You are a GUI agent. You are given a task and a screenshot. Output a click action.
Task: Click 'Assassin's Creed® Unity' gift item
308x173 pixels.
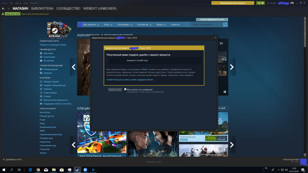click(155, 61)
